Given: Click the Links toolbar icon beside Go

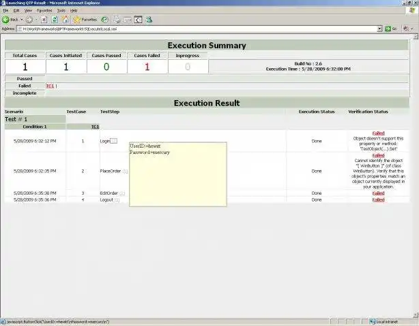Looking at the screenshot, I should point(406,29).
